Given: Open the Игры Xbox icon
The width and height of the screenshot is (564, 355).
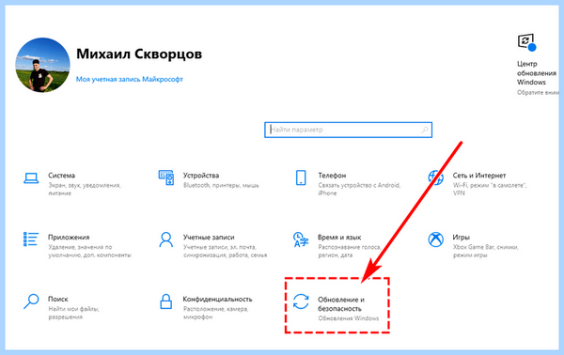Looking at the screenshot, I should pos(435,239).
